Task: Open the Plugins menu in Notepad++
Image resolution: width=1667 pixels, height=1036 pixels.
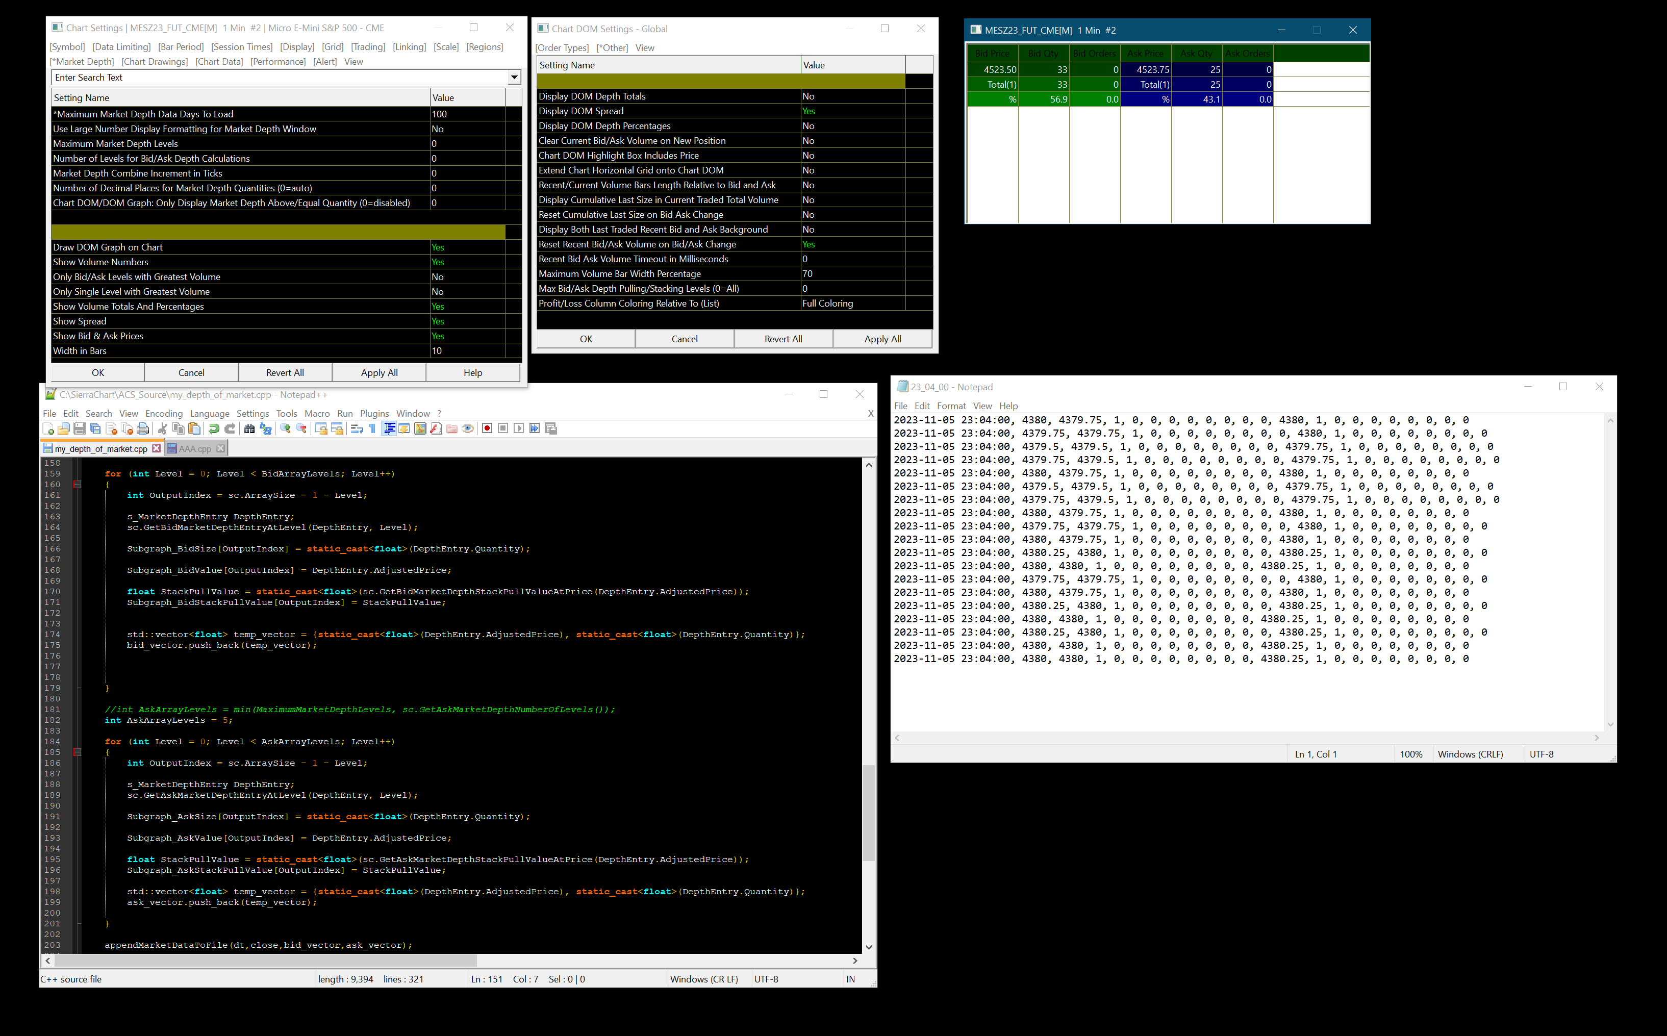Action: point(374,413)
